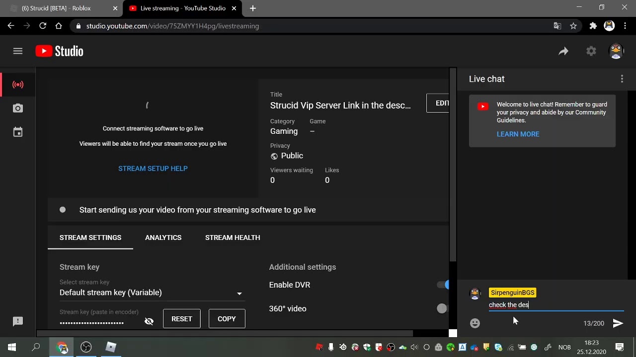Click the microphone tray icon
The width and height of the screenshot is (636, 357).
coord(331,347)
